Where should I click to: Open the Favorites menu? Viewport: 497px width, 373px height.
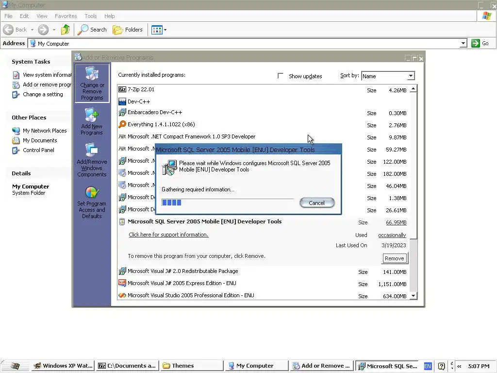click(66, 16)
